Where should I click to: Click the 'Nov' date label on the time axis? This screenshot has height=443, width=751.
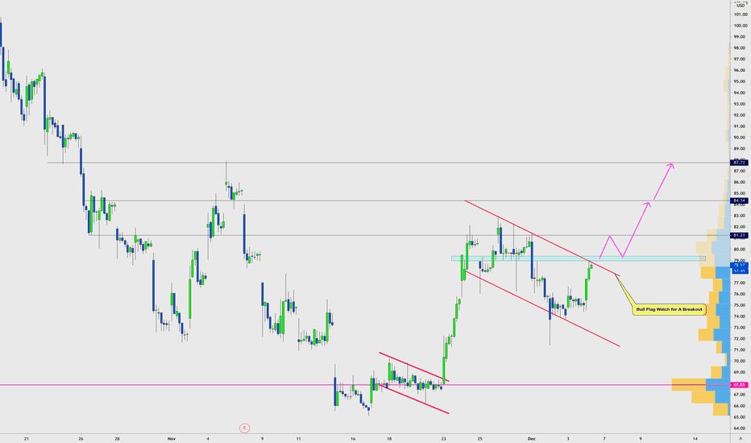(172, 438)
